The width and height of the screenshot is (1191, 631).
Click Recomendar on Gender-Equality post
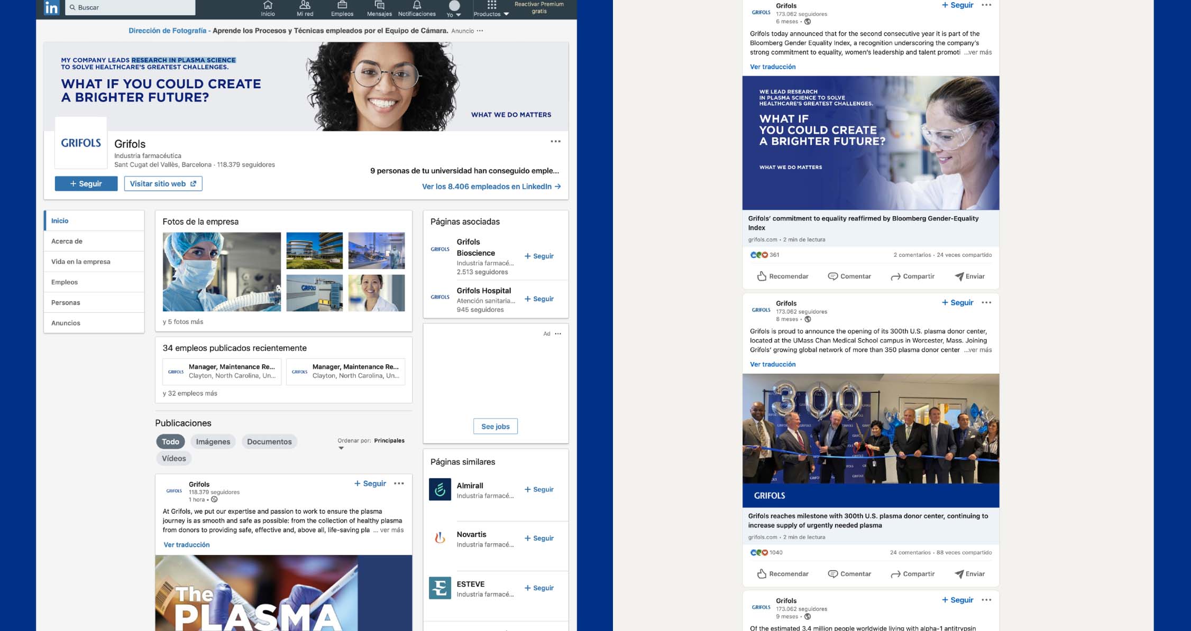(783, 276)
